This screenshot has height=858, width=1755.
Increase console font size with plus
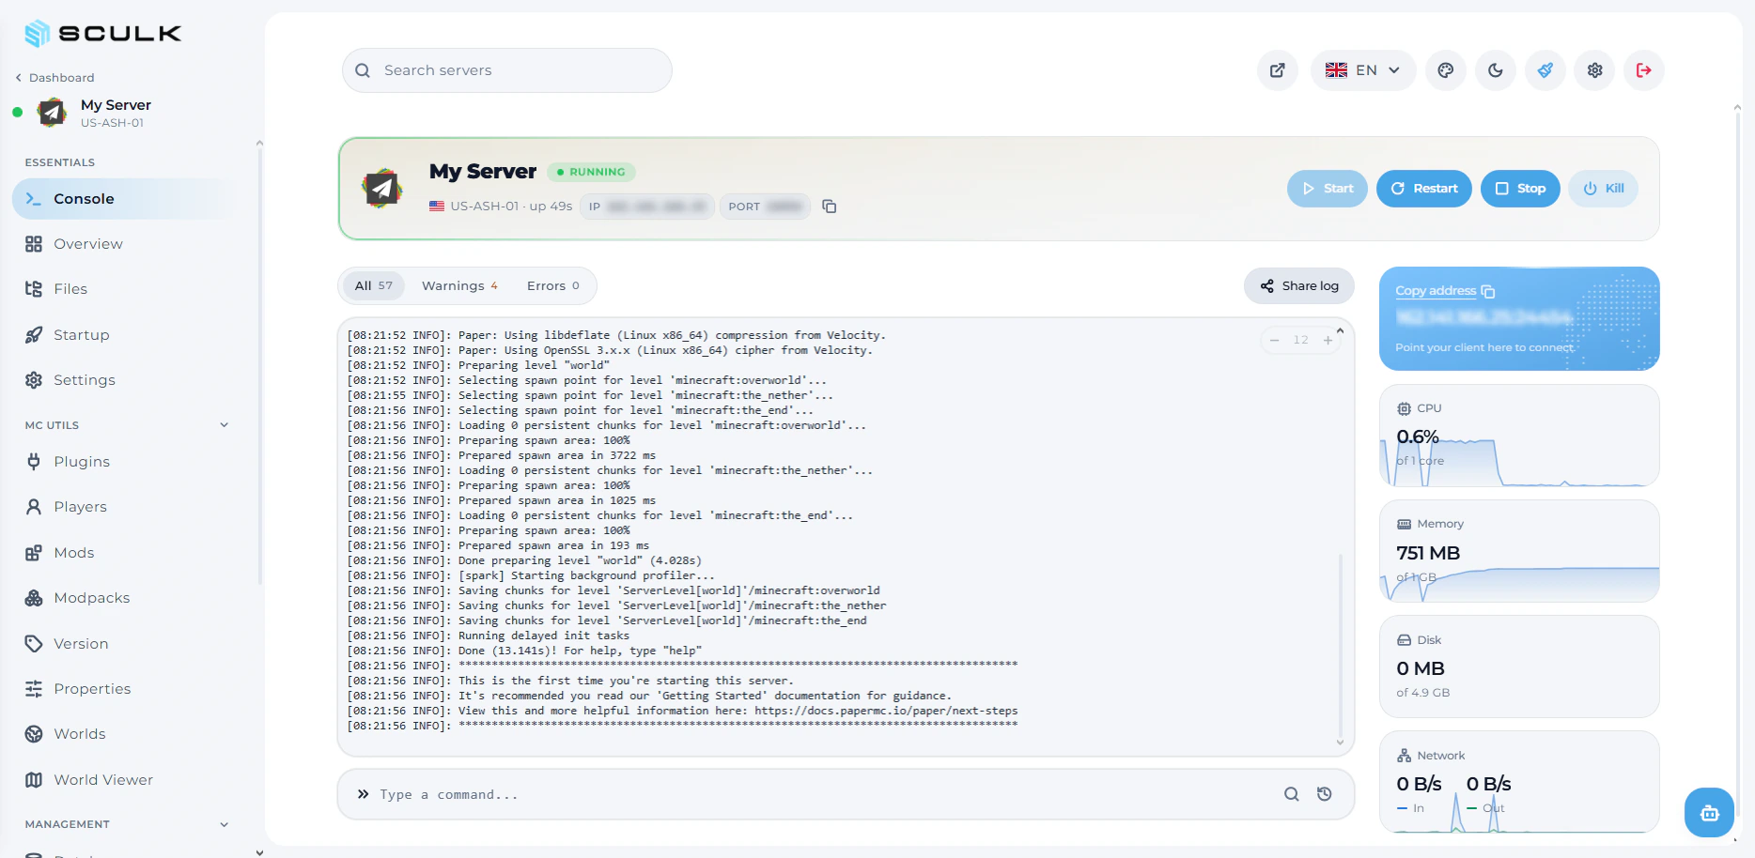pos(1328,340)
